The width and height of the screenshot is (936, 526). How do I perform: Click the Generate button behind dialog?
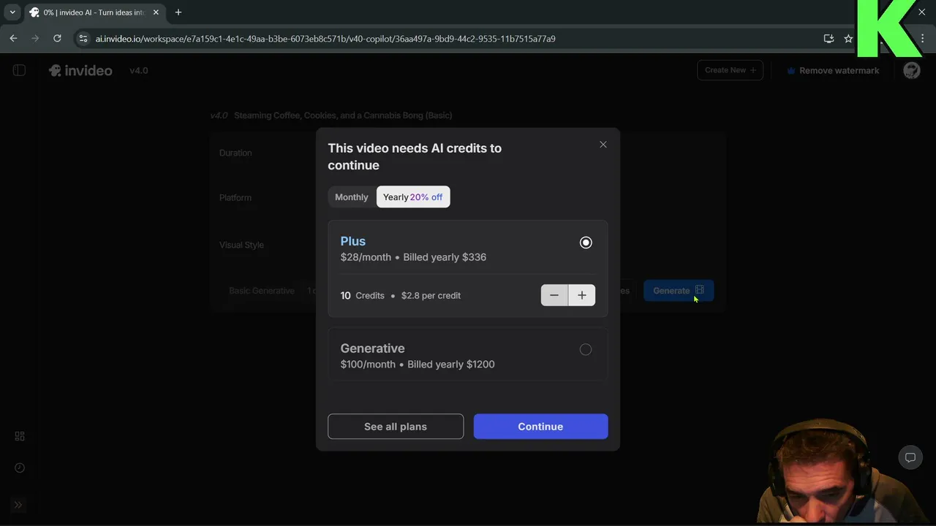[678, 291]
